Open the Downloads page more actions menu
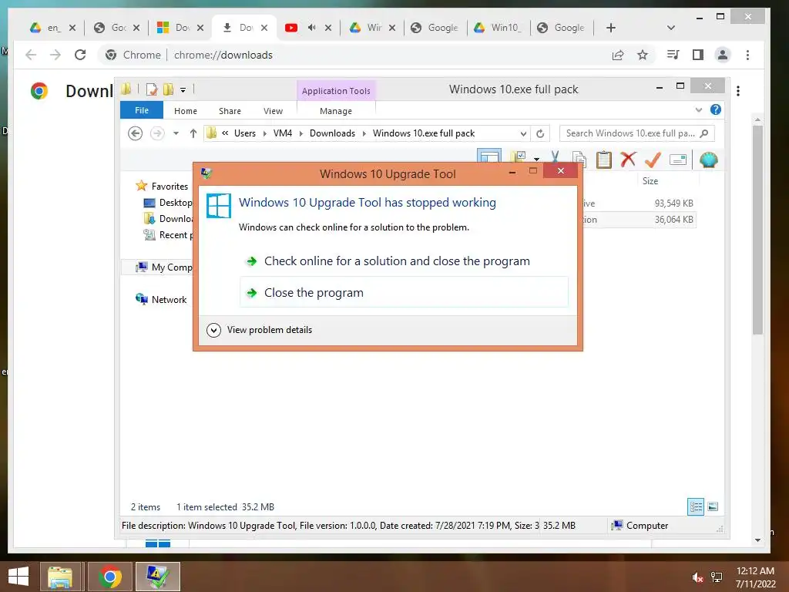The width and height of the screenshot is (789, 592). pos(738,91)
